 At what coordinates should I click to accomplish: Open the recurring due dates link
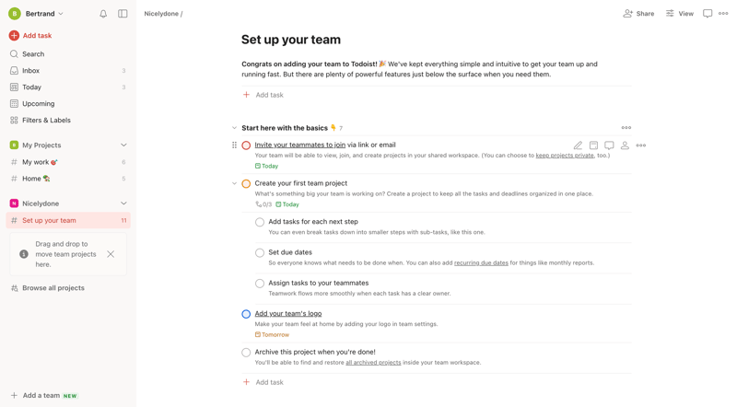click(481, 263)
